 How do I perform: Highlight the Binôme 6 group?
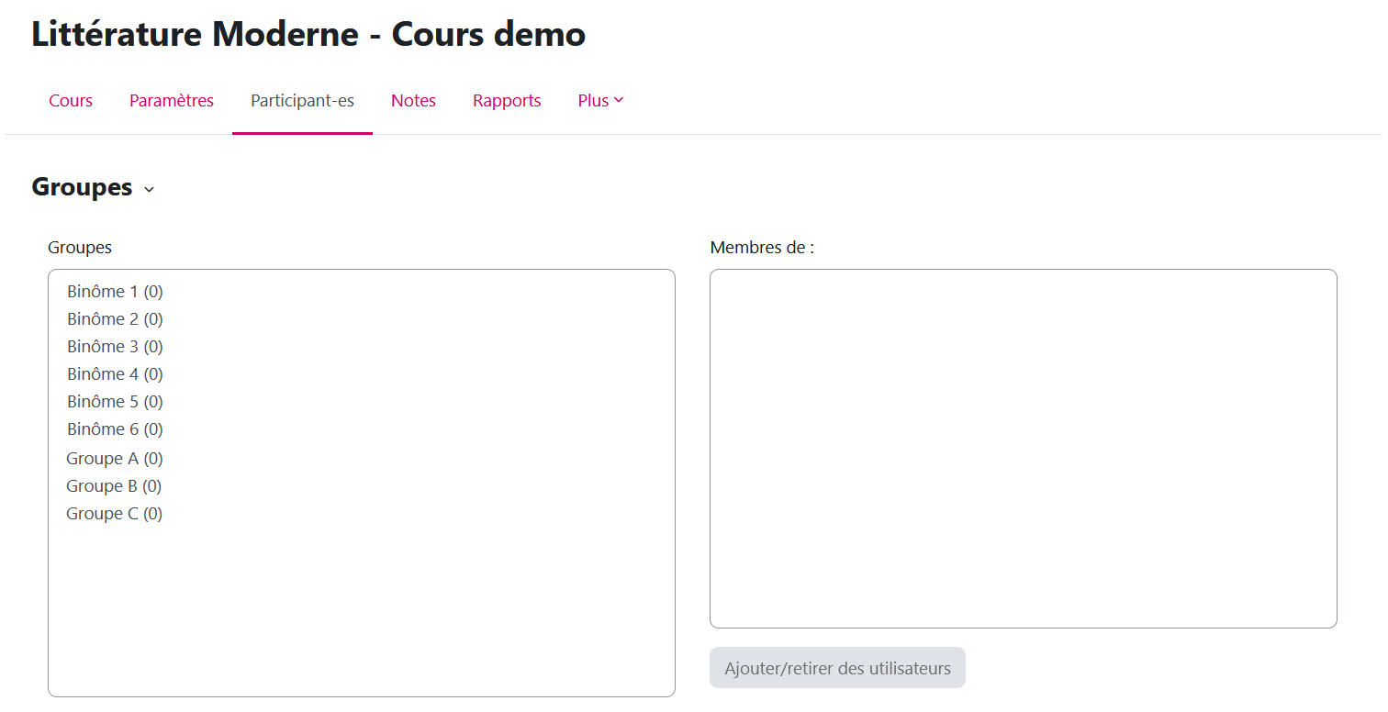tap(115, 429)
